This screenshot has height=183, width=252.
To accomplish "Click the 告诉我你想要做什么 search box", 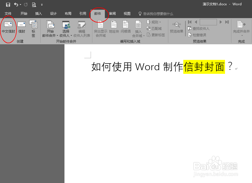I will click(156, 14).
